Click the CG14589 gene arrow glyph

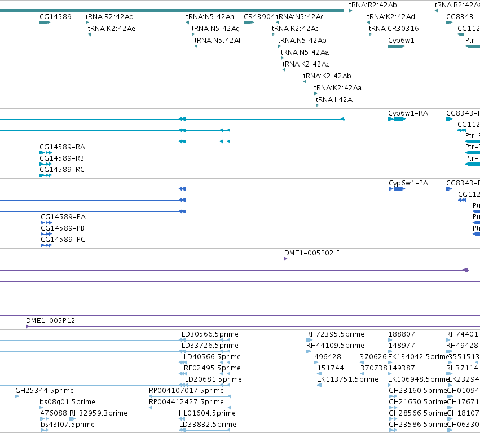tap(45, 23)
